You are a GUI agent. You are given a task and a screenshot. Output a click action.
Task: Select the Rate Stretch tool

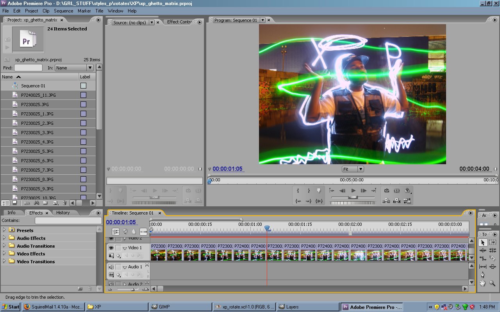pyautogui.click(x=483, y=258)
